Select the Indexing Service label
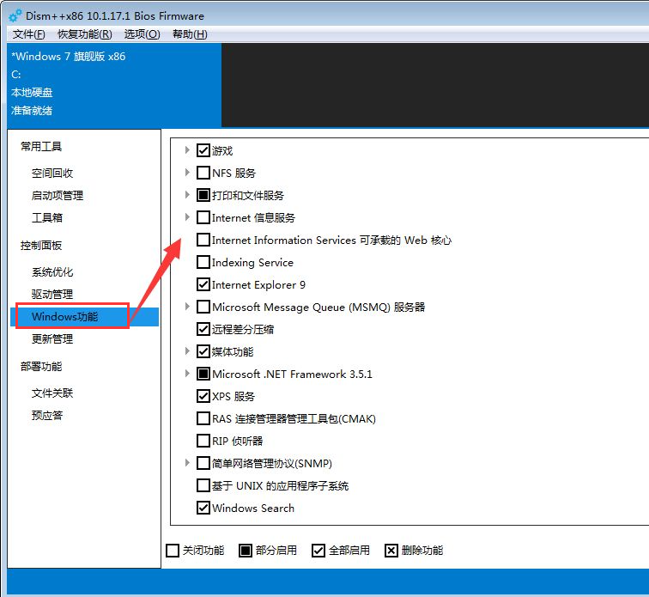The image size is (649, 597). coord(252,263)
